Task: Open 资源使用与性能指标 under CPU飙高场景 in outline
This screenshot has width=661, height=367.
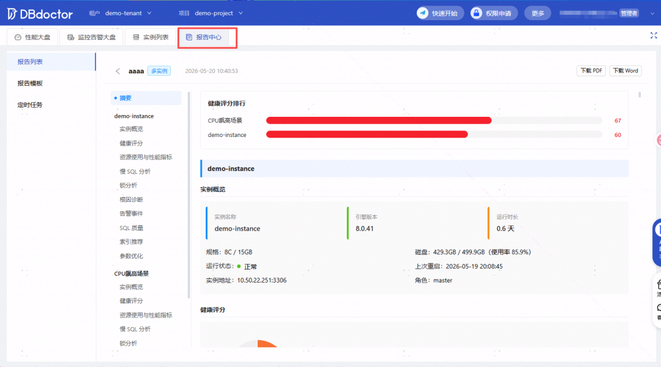Action: click(146, 315)
